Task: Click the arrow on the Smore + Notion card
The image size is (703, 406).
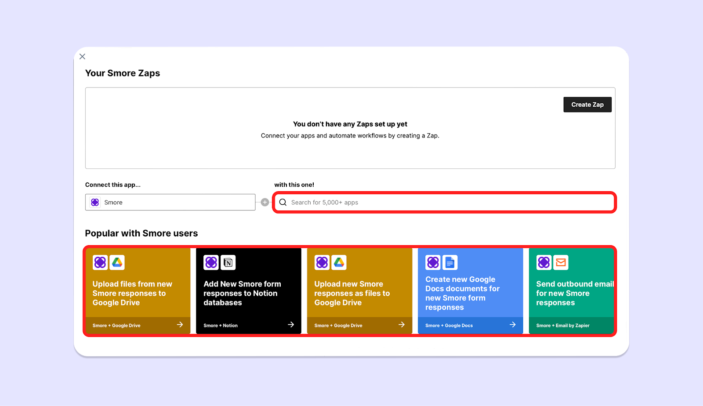Action: (x=291, y=325)
